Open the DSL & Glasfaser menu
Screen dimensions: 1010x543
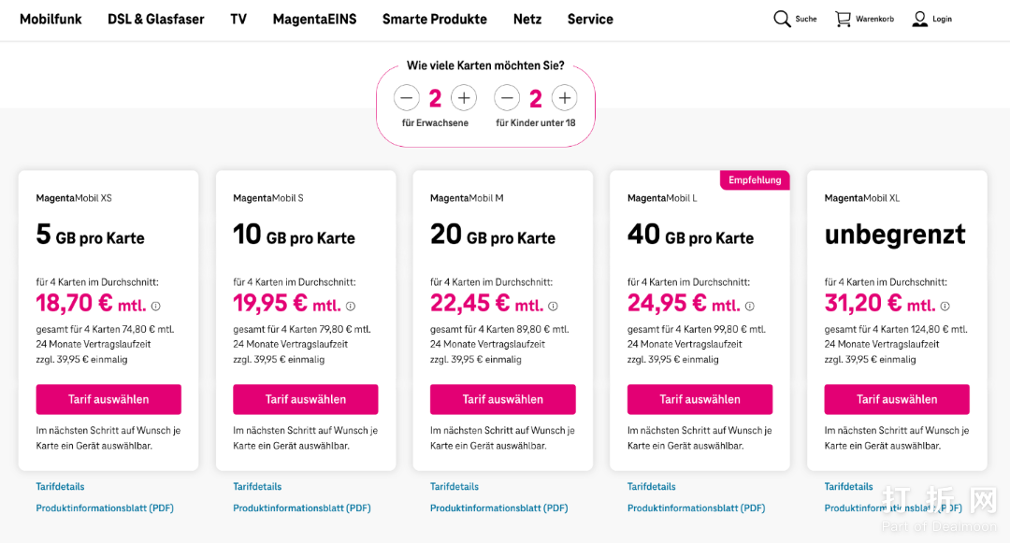pos(156,19)
